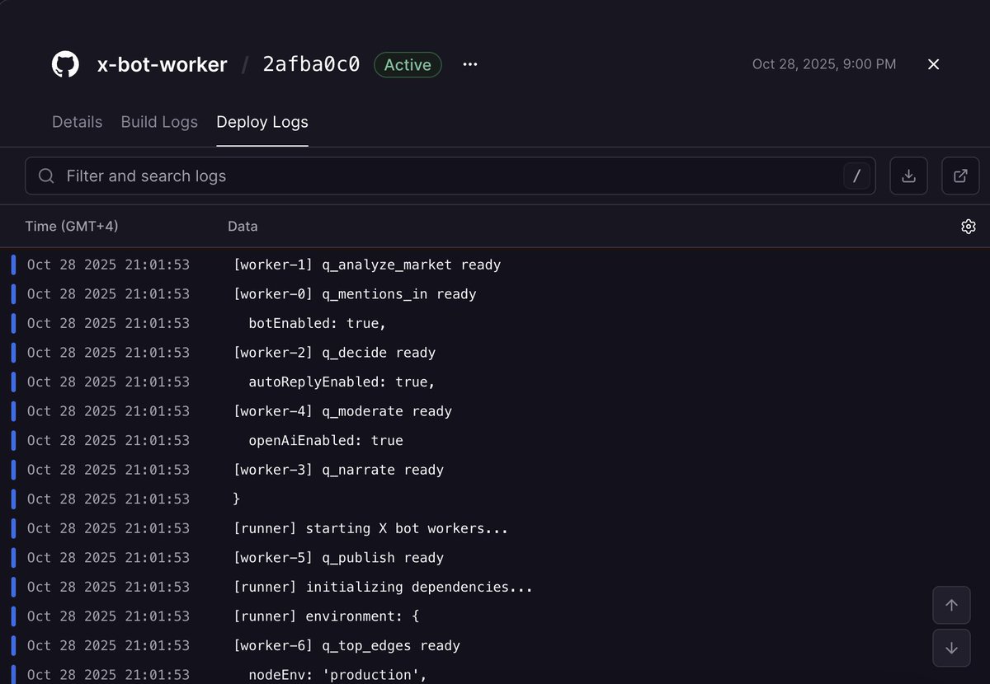Select the q_publish ready log line

(495, 557)
